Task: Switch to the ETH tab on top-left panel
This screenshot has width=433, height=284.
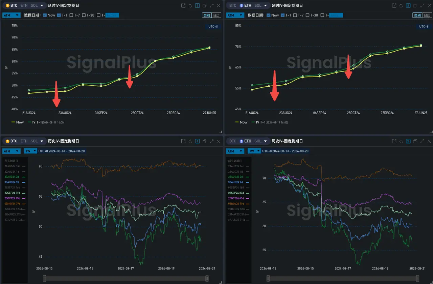Action: click(x=24, y=5)
